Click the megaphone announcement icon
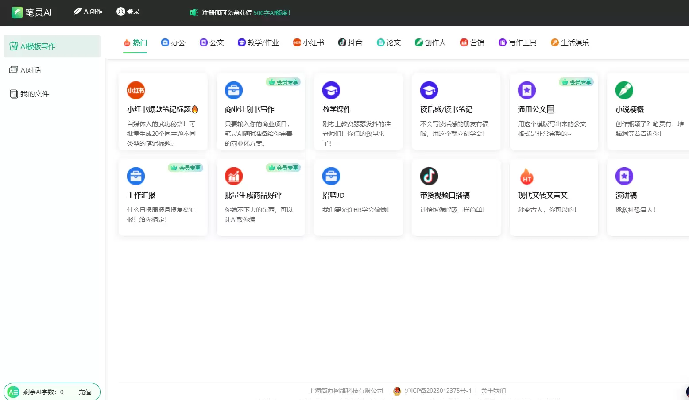 pos(194,12)
